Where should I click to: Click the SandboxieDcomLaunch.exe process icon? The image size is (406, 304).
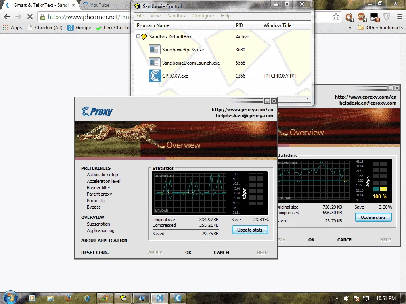pos(155,63)
